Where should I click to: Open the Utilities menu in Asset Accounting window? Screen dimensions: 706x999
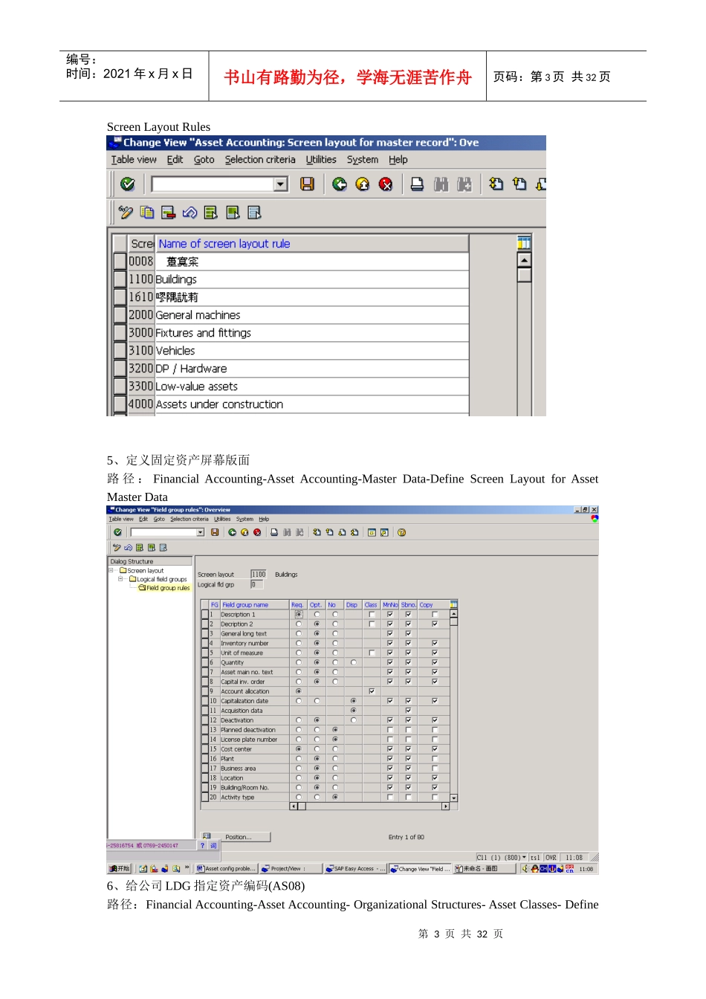point(321,160)
